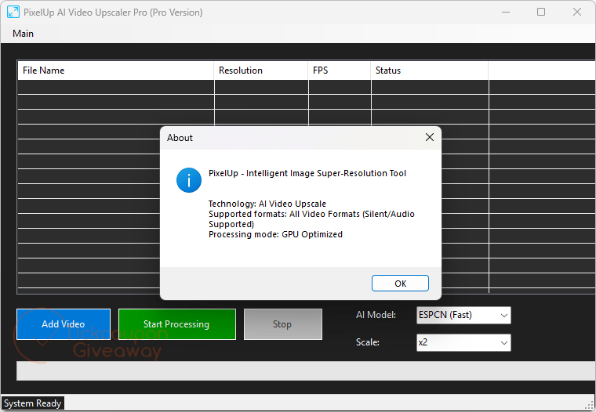Click the window resize grip in status bar
Image resolution: width=596 pixels, height=412 pixels.
591,407
